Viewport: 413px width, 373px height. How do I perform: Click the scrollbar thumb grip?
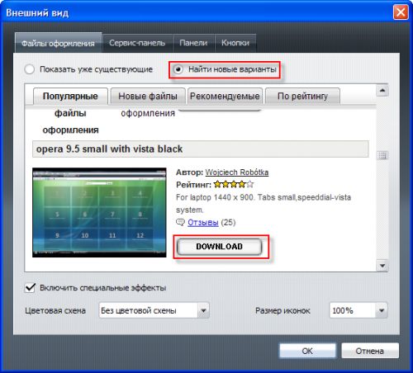[382, 155]
